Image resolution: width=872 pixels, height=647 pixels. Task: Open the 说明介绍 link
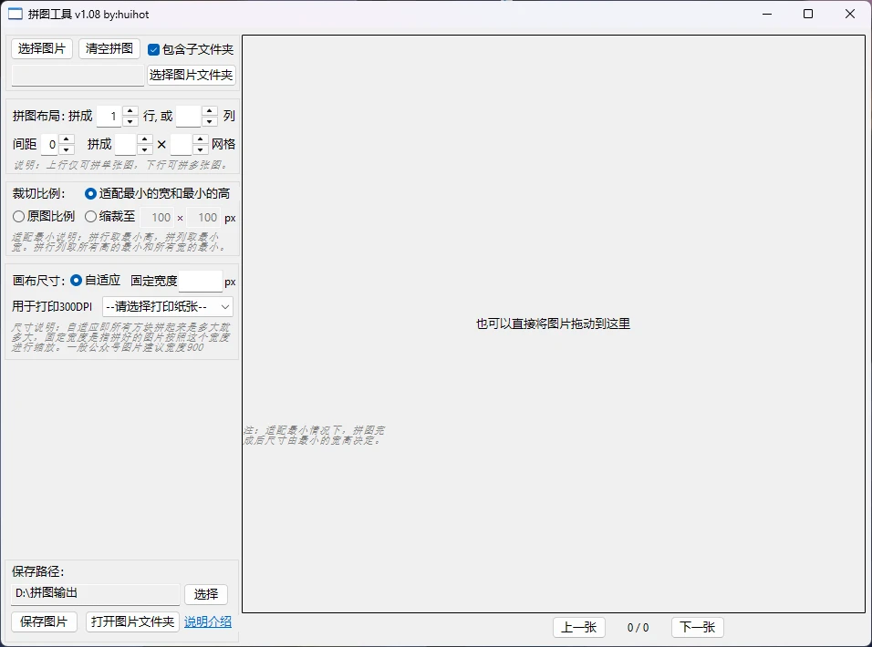coord(207,621)
